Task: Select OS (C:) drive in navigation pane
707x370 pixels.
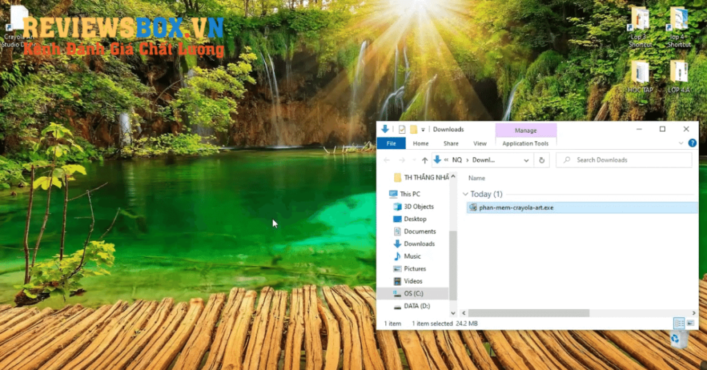Action: pos(416,293)
